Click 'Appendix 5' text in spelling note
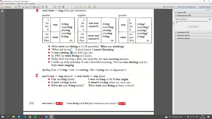The image size is (212, 119). [120, 70]
